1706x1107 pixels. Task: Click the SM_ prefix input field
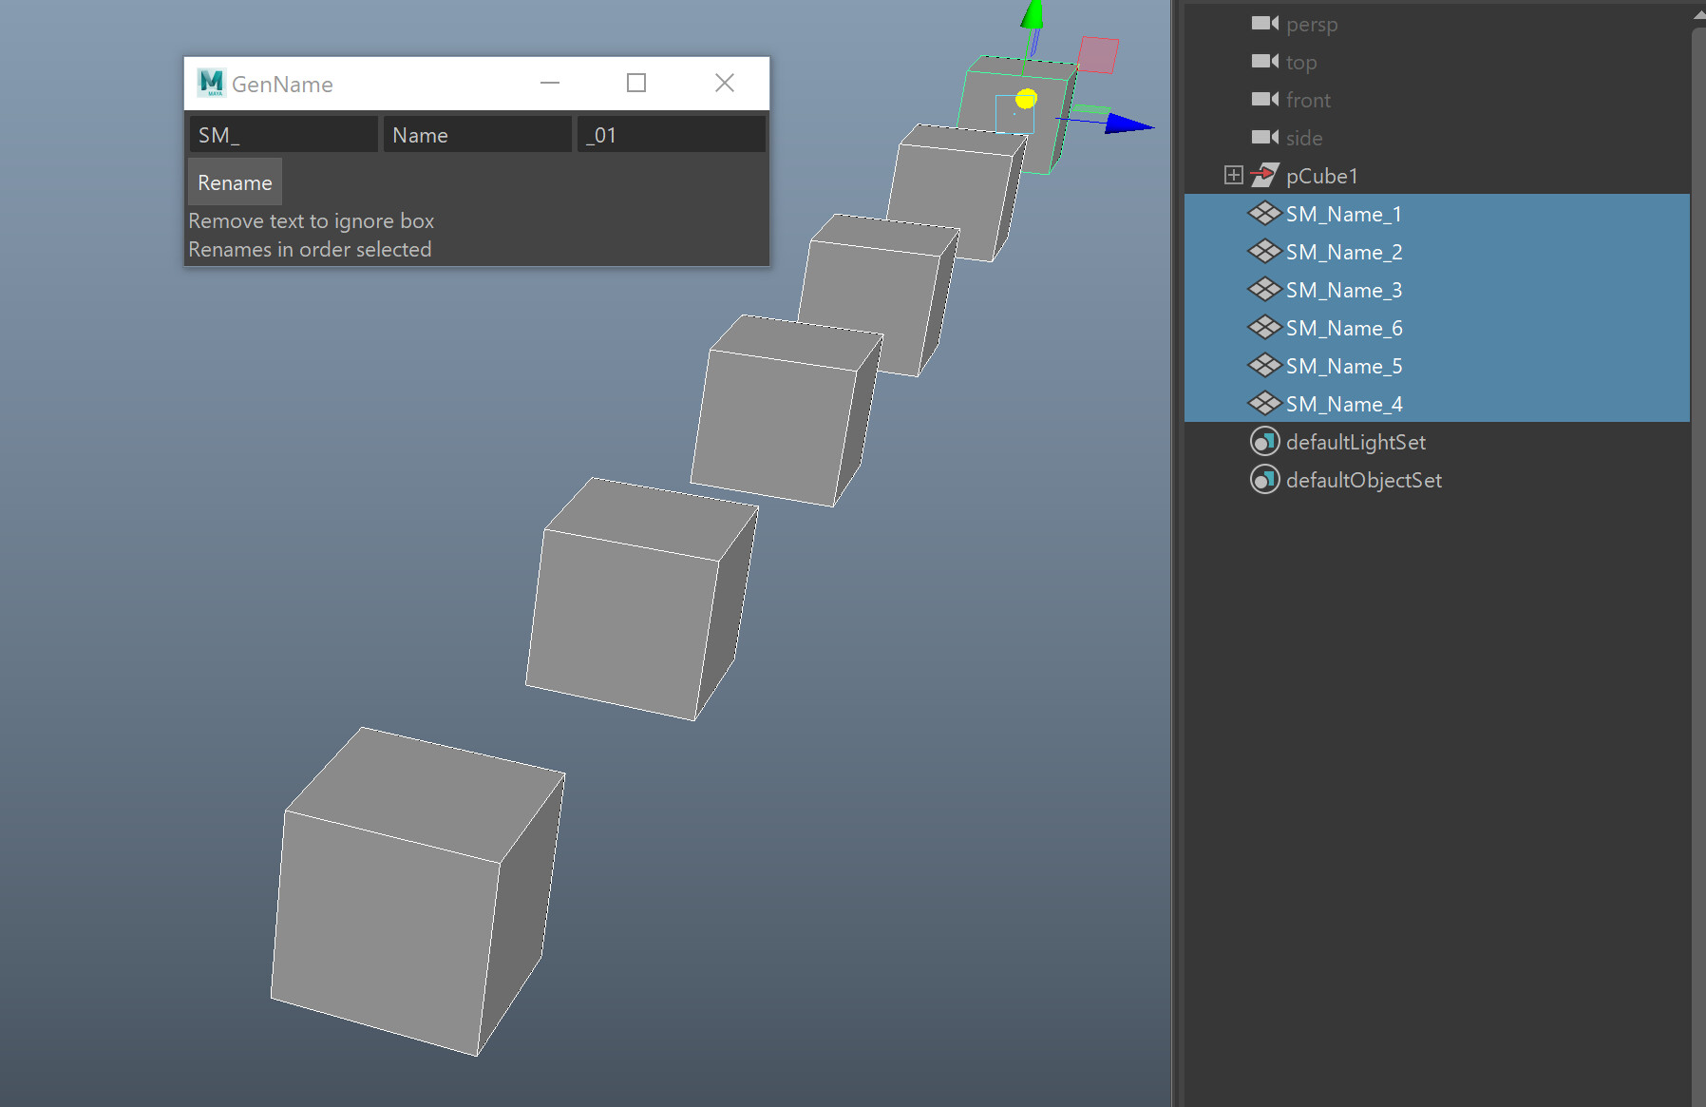[282, 134]
